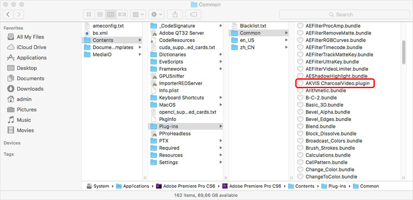The width and height of the screenshot is (413, 200).
Task: Expand the PTX folder arrow
Action: click(220, 141)
